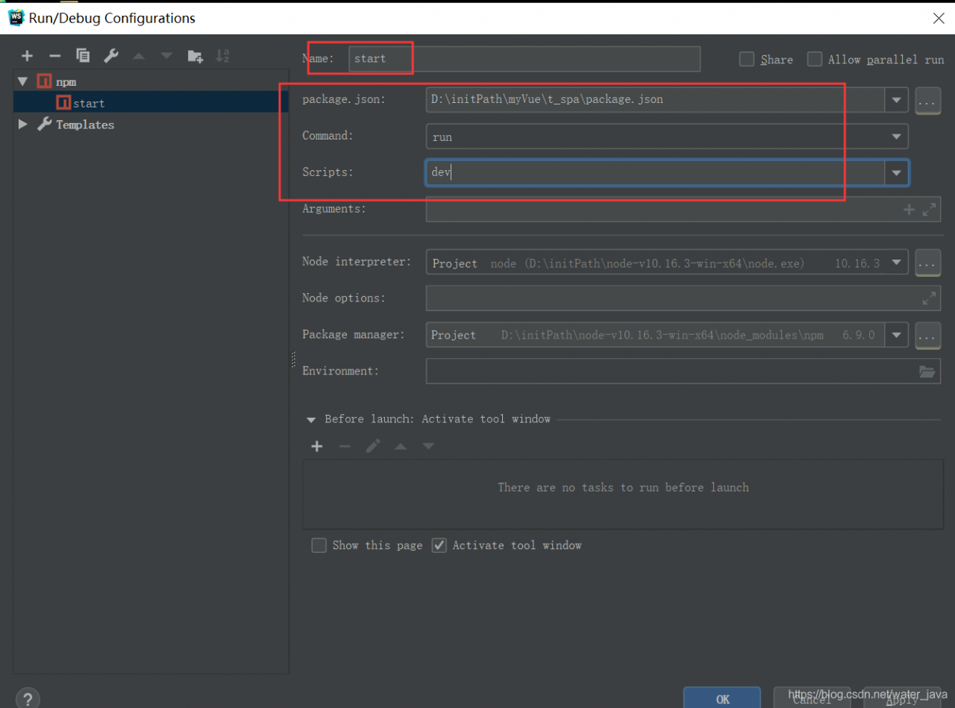Uncheck Activate tool window checkbox
Image resolution: width=955 pixels, height=708 pixels.
[x=439, y=545]
